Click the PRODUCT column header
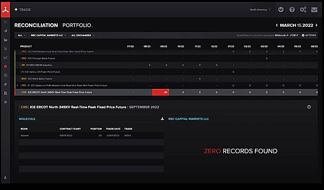324x190 pixels. (26, 46)
